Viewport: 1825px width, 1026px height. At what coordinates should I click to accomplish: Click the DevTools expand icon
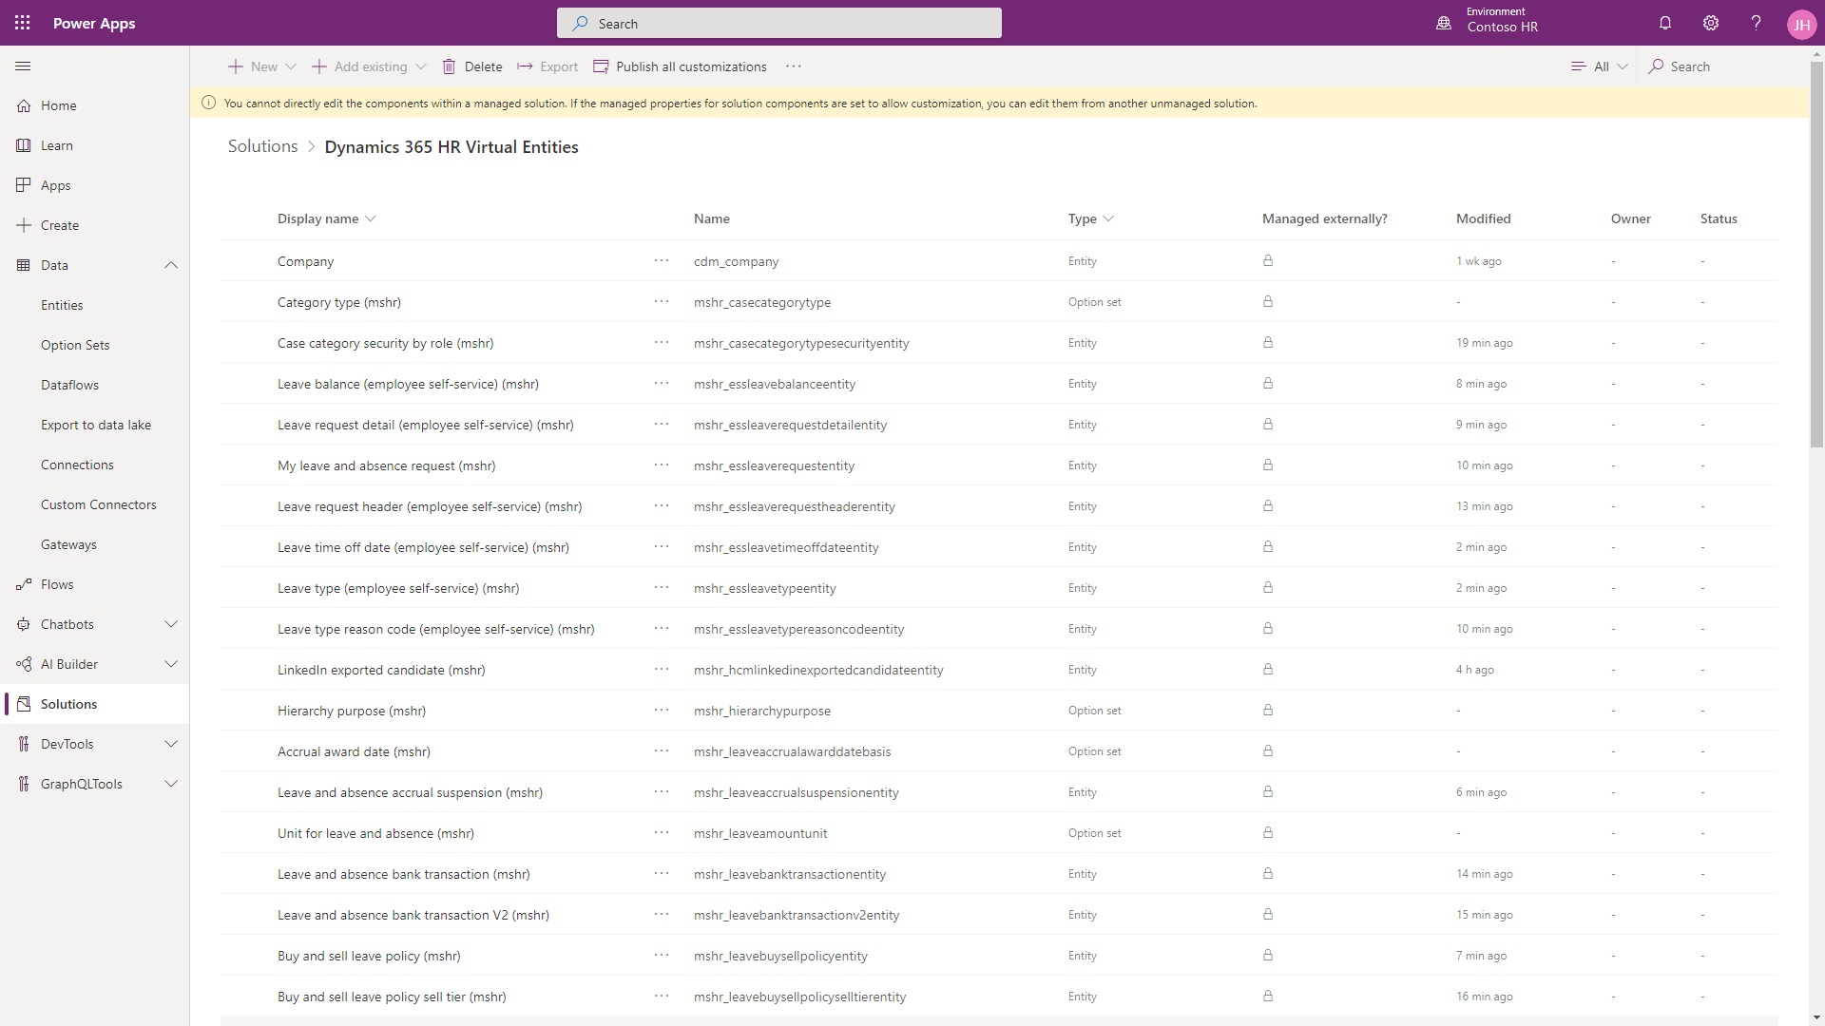pyautogui.click(x=170, y=743)
